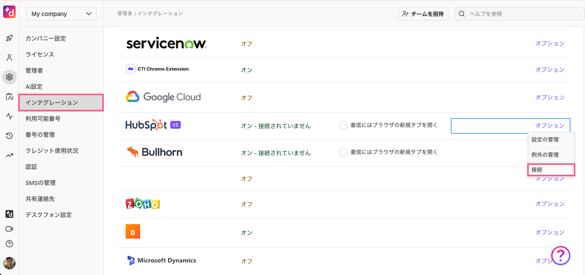Click the dark Dialpad Ai sidebar icon
This screenshot has height=275, width=585.
pyautogui.click(x=9, y=214)
